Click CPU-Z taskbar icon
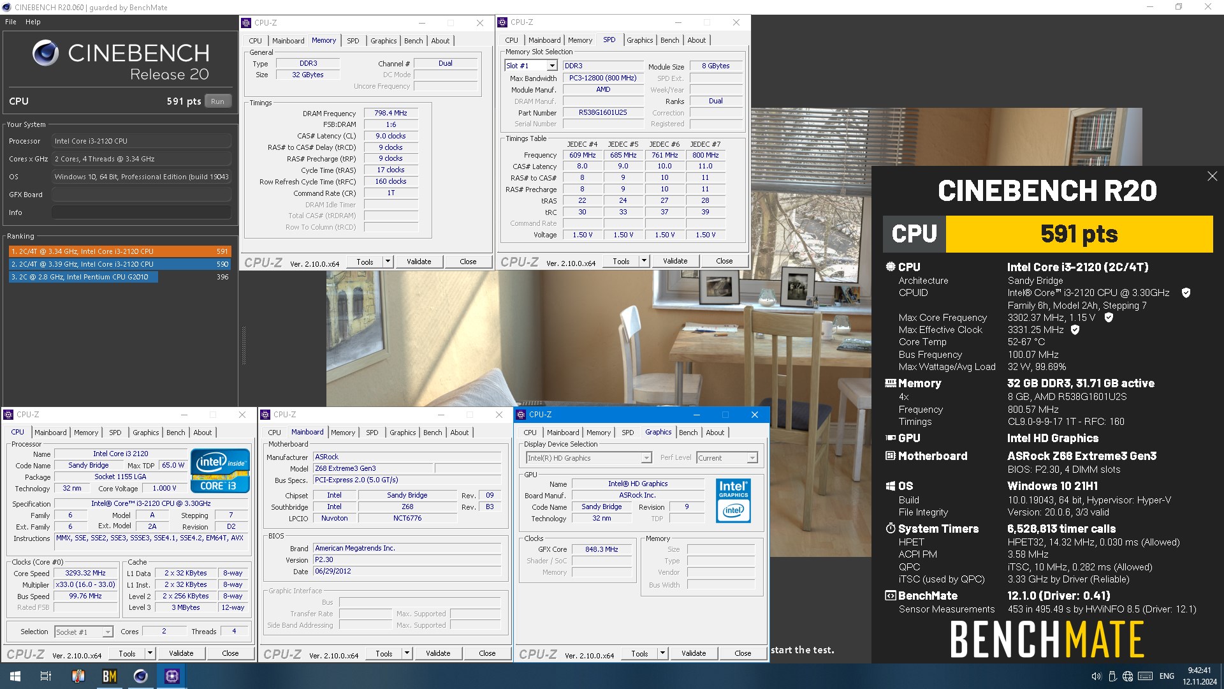The image size is (1224, 689). pyautogui.click(x=172, y=676)
